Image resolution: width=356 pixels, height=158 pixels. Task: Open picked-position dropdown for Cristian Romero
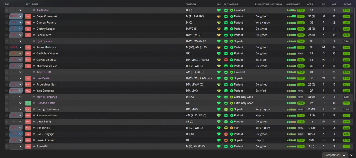tap(16, 23)
